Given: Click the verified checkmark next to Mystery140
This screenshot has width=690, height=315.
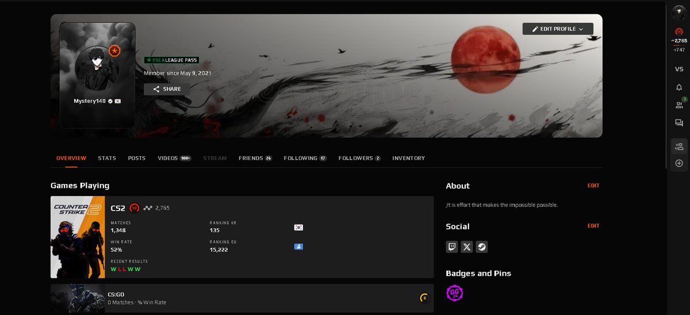Looking at the screenshot, I should point(110,101).
